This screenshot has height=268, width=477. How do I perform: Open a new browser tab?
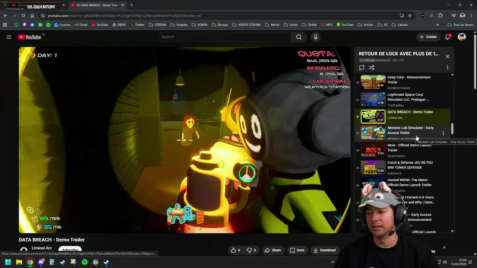pyautogui.click(x=132, y=5)
